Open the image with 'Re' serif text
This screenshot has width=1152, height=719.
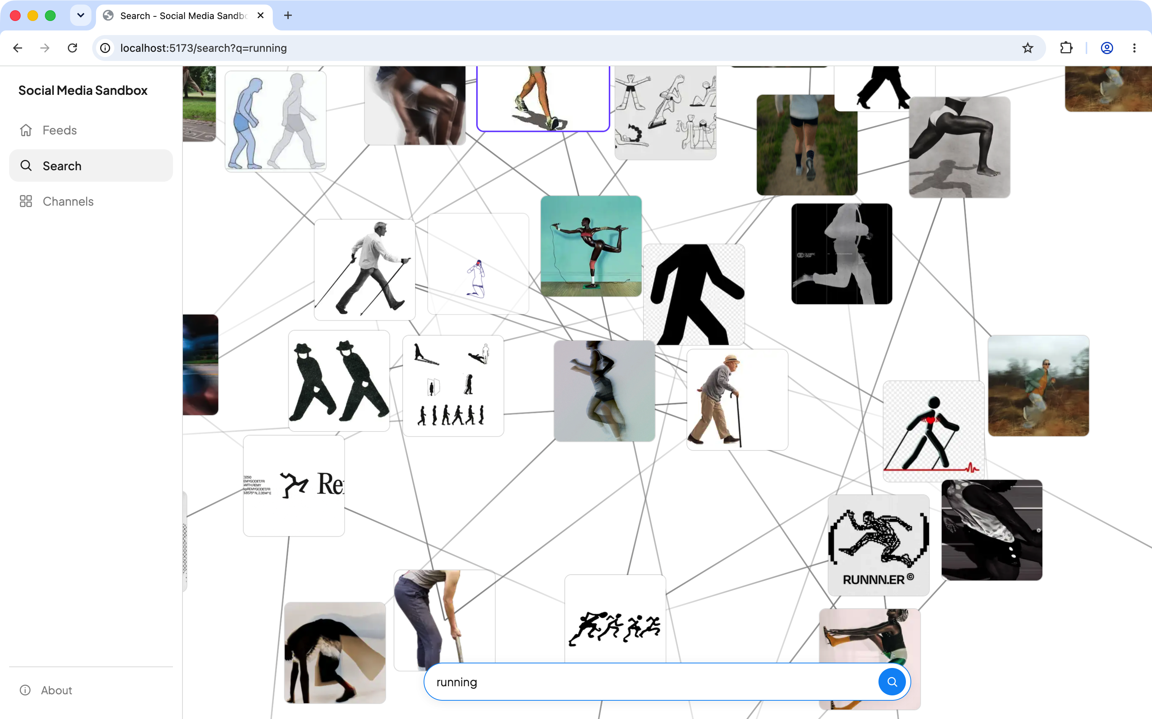[294, 486]
